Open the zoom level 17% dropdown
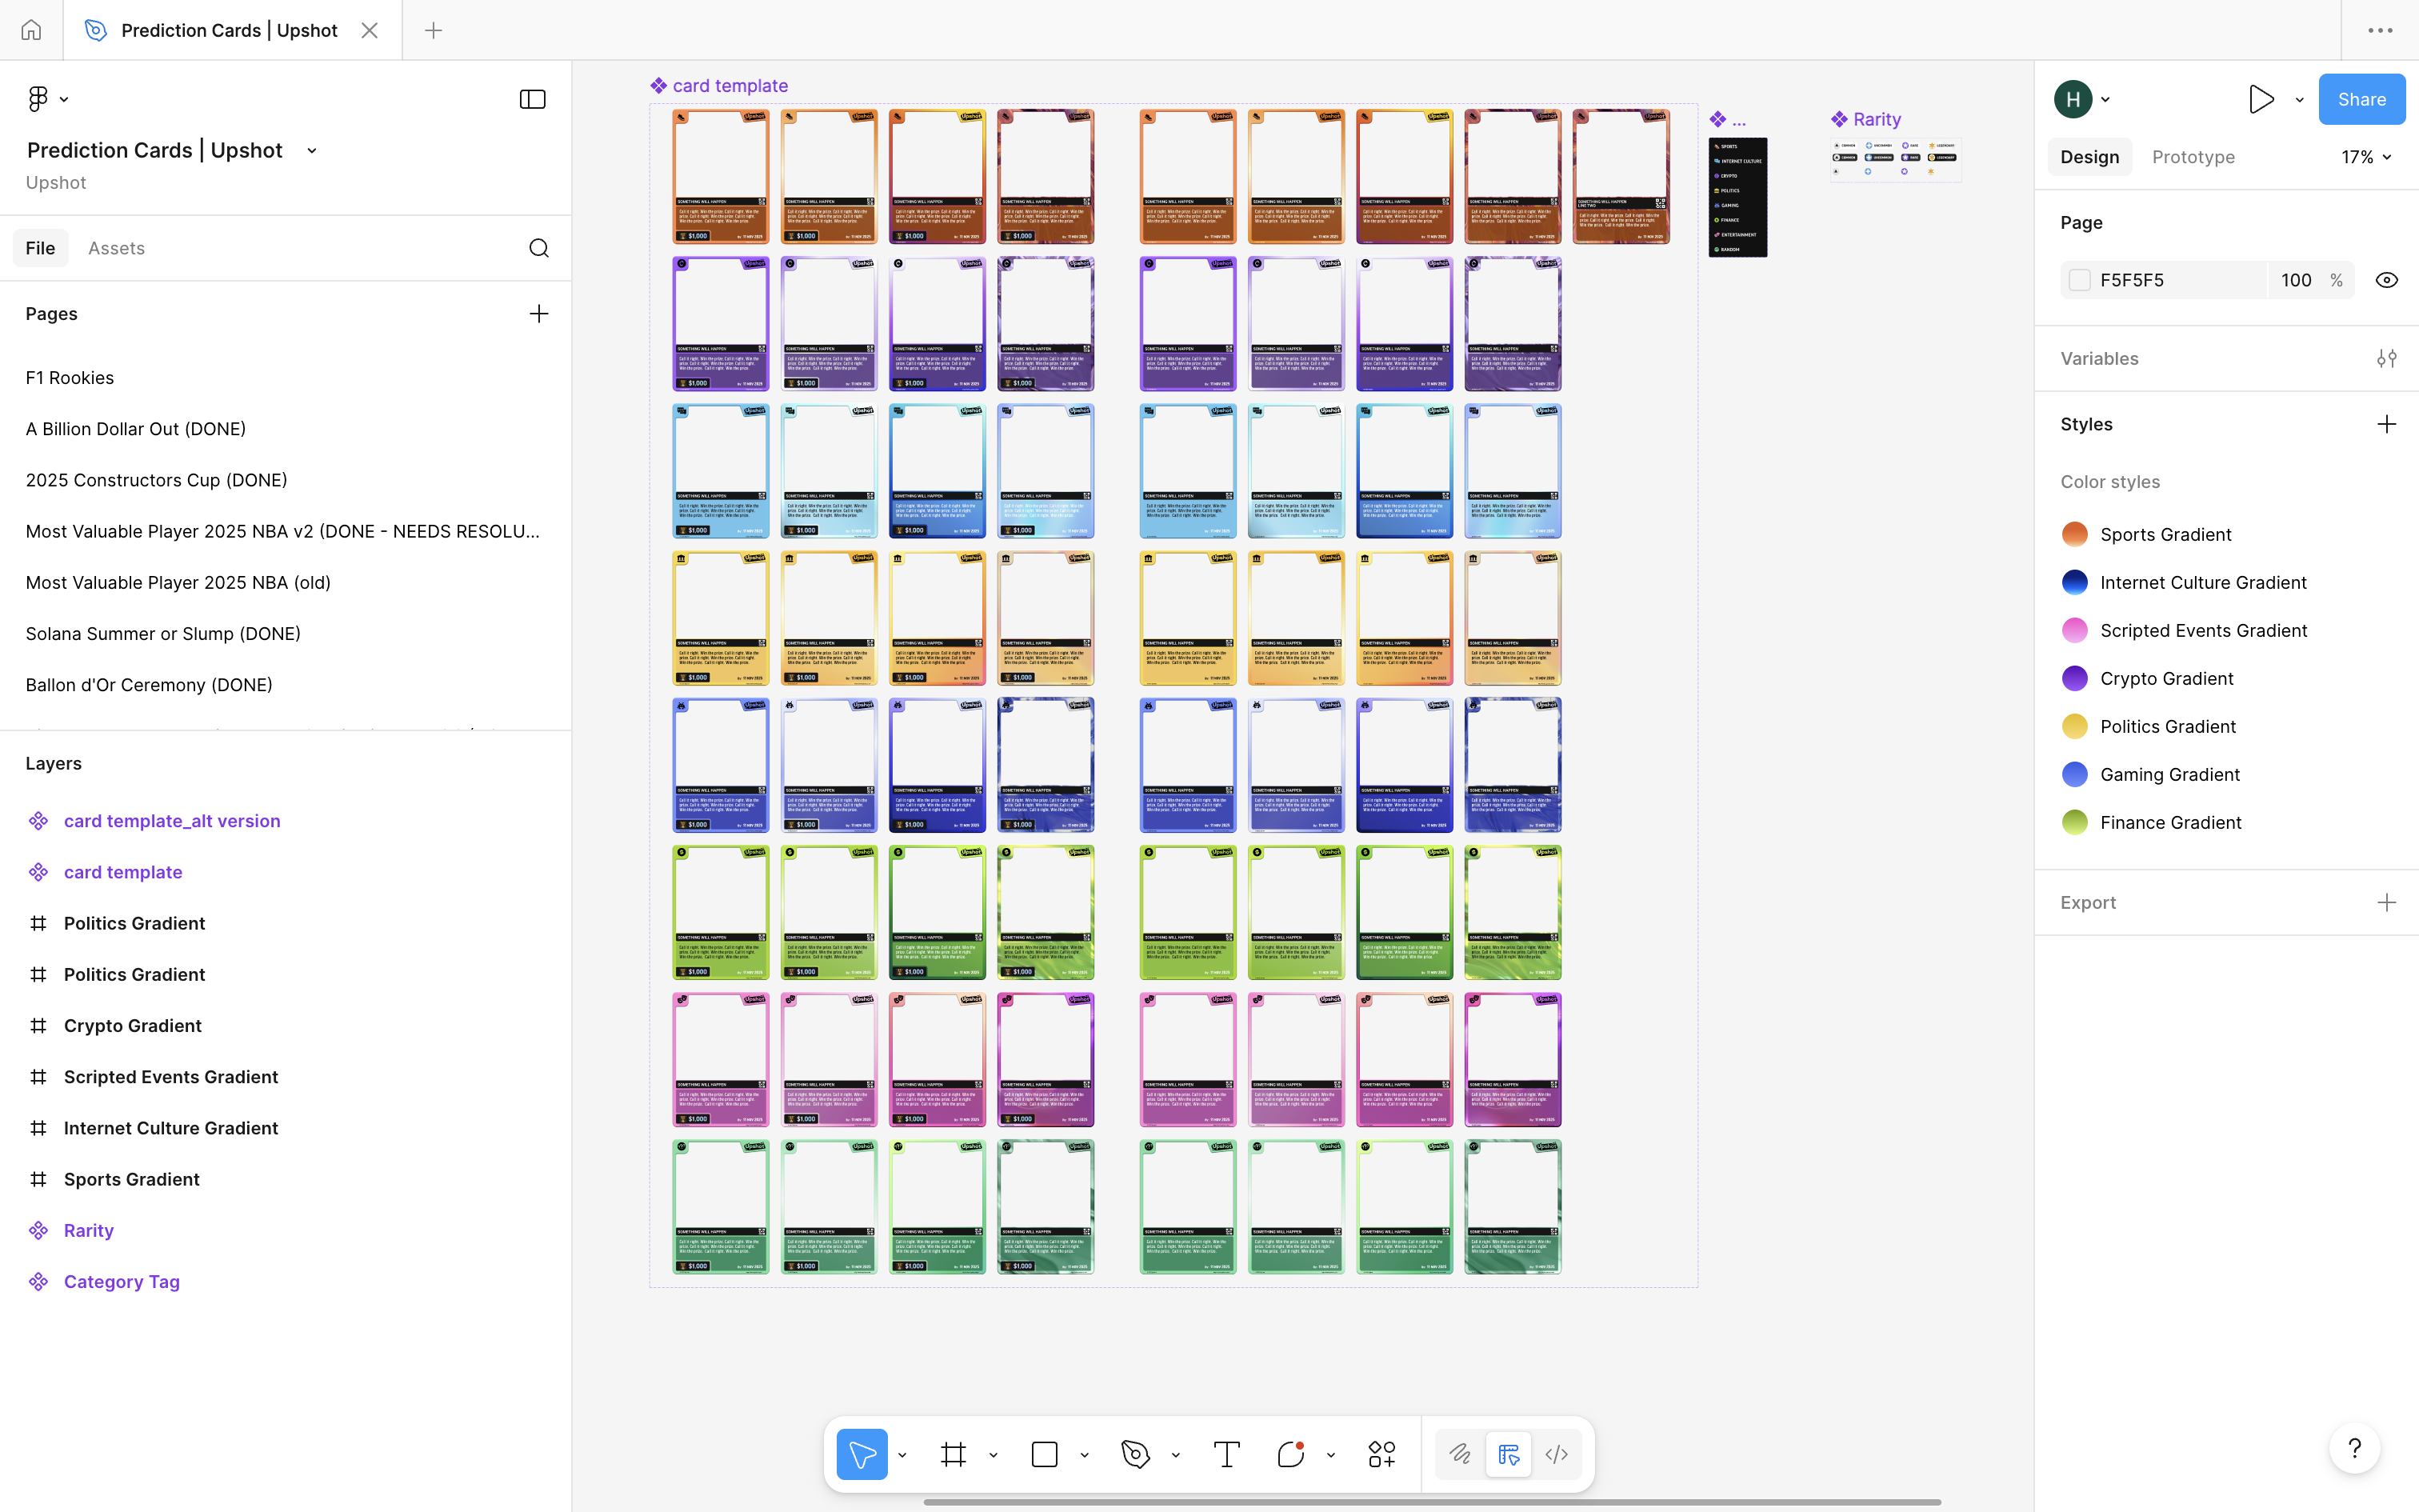The height and width of the screenshot is (1512, 2419). [x=2366, y=157]
